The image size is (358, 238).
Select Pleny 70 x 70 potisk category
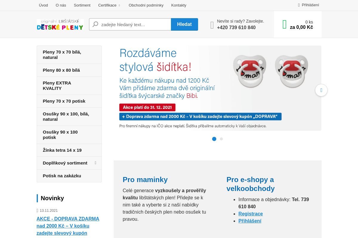[64, 101]
